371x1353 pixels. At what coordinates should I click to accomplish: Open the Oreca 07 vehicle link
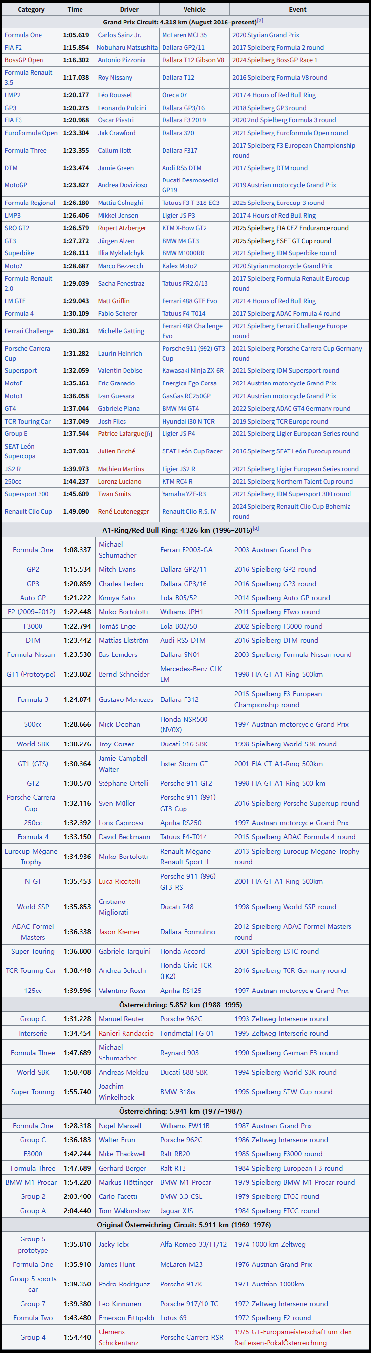(174, 95)
